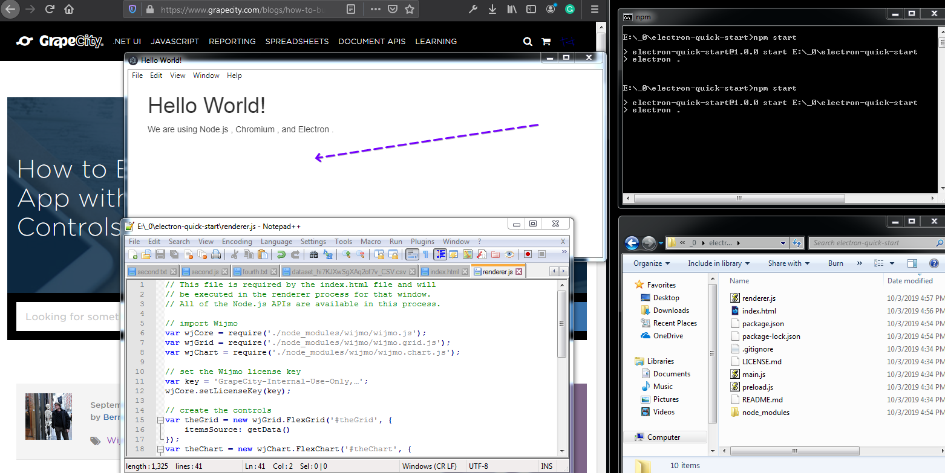This screenshot has height=473, width=945.
Task: Expand the Explorer address bar history dropdown
Action: click(783, 243)
